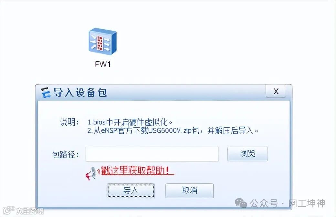Click the 包路径 field label

tap(66, 154)
